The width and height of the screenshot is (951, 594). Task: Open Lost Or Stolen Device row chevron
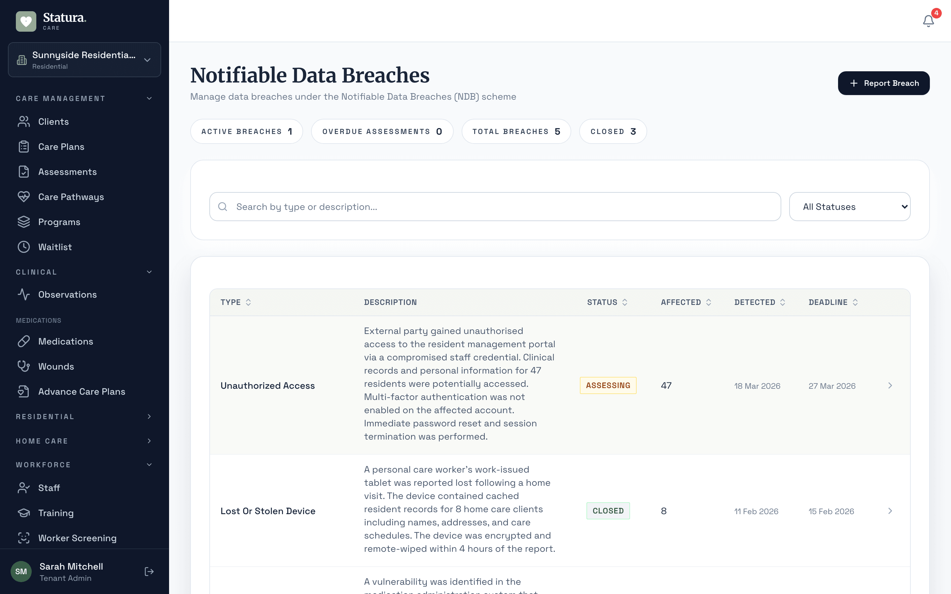[x=890, y=511]
